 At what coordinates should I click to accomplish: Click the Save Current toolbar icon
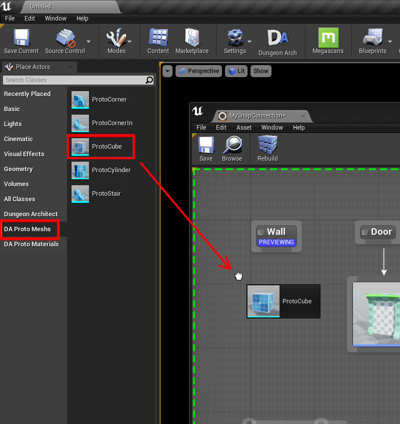pyautogui.click(x=21, y=38)
